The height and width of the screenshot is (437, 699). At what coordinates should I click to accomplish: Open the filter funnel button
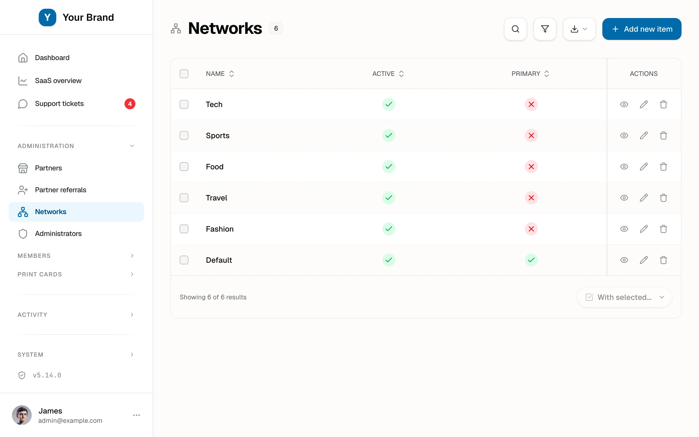(x=545, y=29)
